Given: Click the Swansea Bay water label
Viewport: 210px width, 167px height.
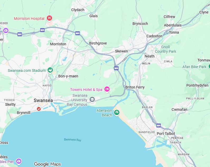Looking at the screenshot, I should pos(73,140).
